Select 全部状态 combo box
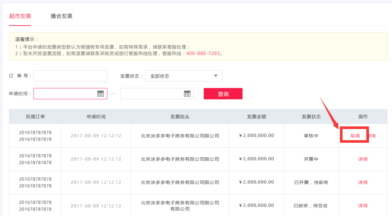Image resolution: width=392 pixels, height=216 pixels. click(x=183, y=76)
